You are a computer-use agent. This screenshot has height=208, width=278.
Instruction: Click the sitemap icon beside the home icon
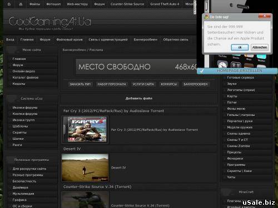(21, 4)
